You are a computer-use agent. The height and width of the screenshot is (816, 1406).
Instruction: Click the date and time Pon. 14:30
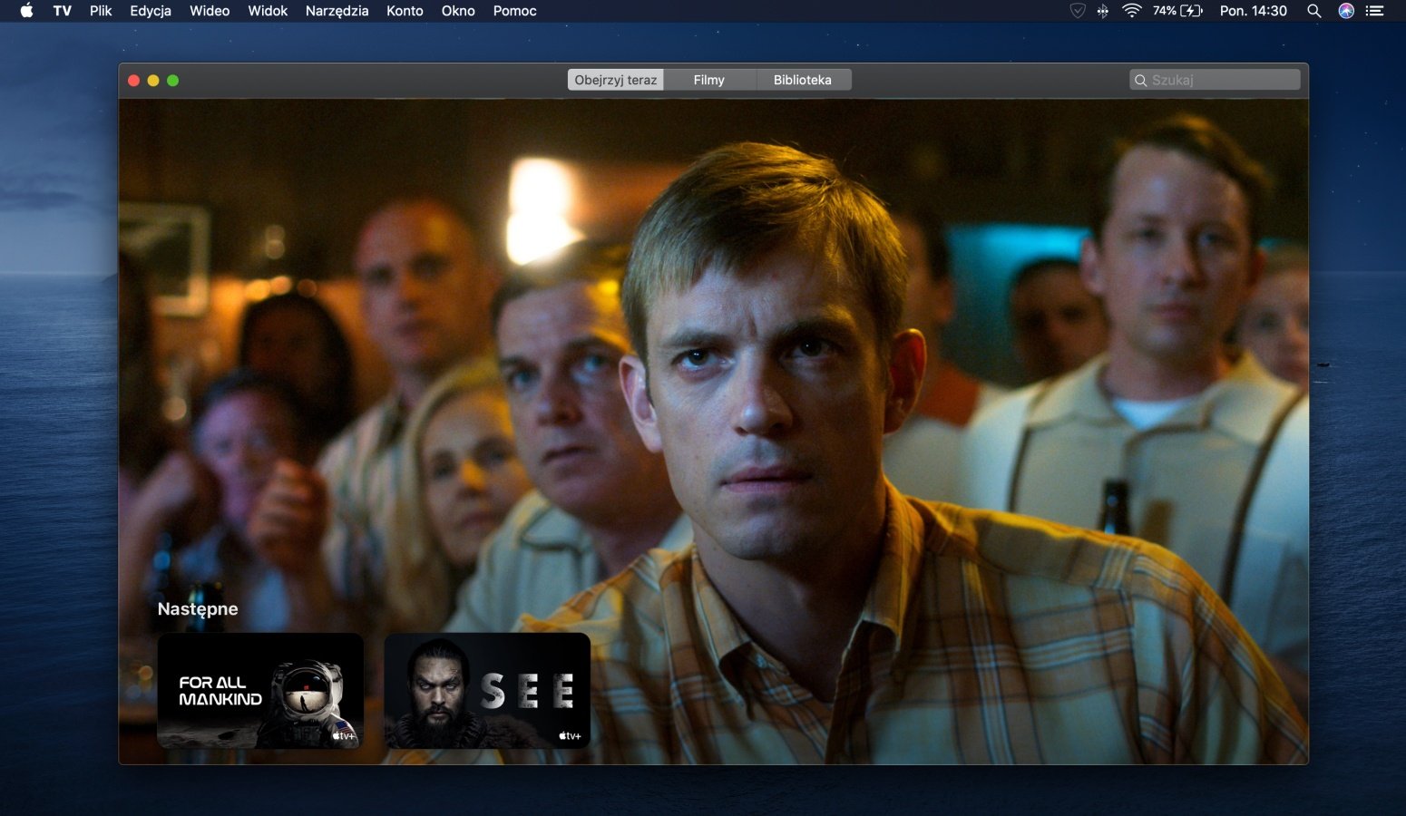coord(1253,11)
